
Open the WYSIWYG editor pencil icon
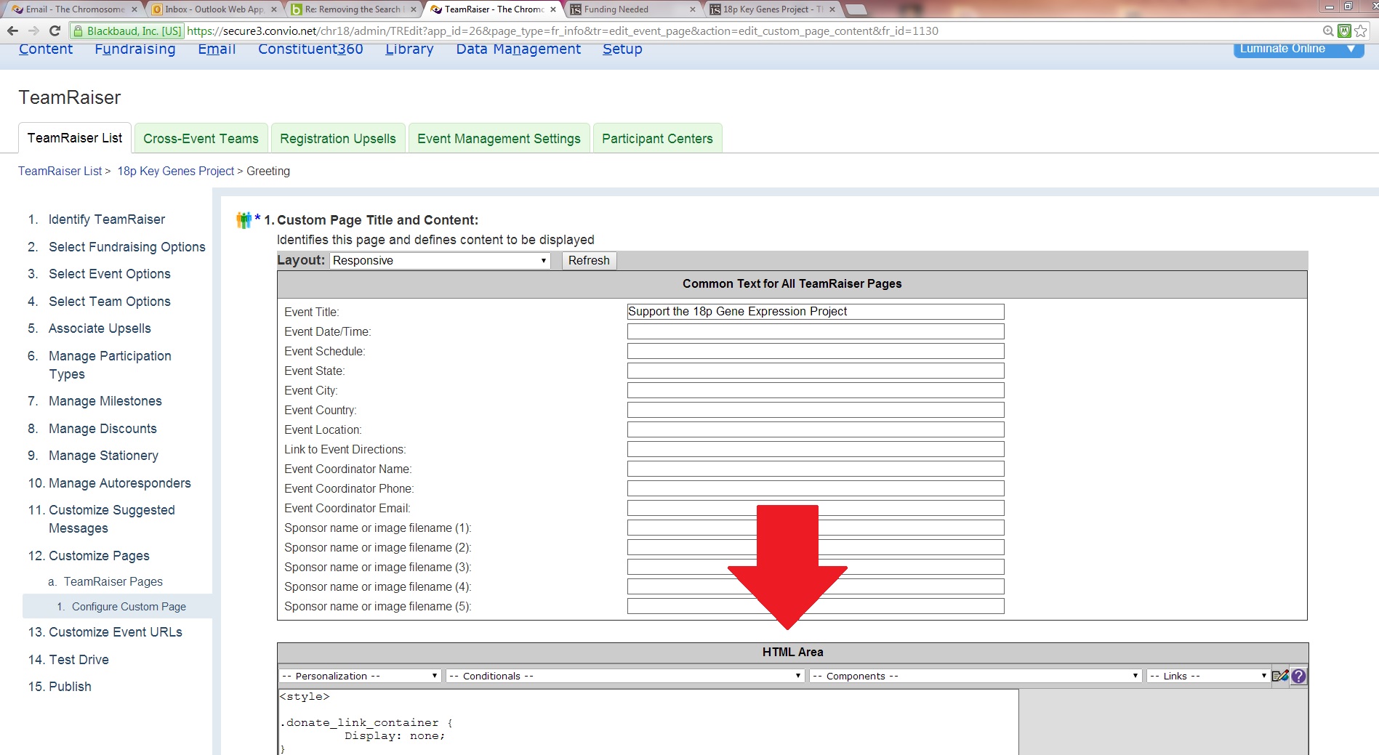point(1280,676)
